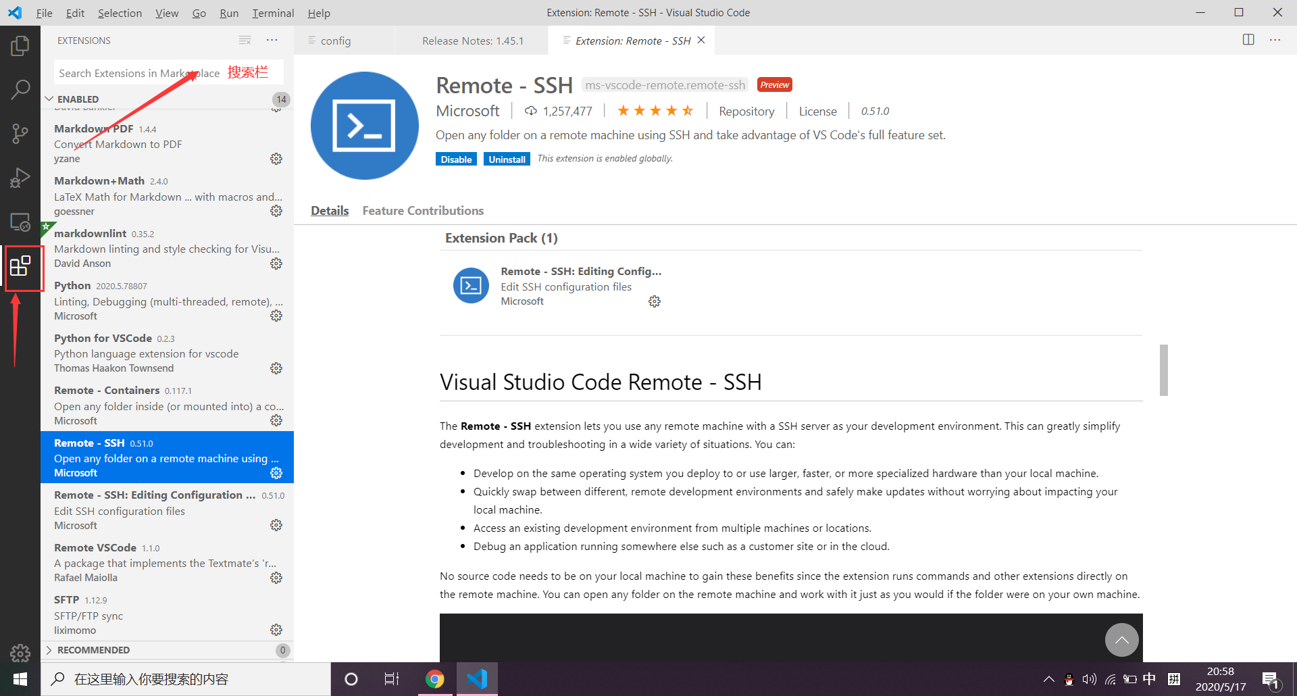Click the Microsoft publisher link
The height and width of the screenshot is (696, 1297).
click(x=467, y=111)
